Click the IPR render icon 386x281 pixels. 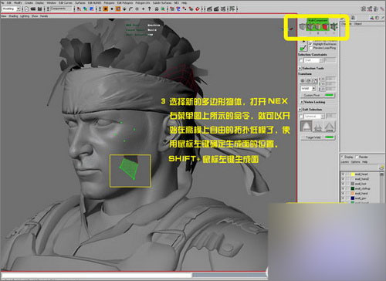[216, 8]
